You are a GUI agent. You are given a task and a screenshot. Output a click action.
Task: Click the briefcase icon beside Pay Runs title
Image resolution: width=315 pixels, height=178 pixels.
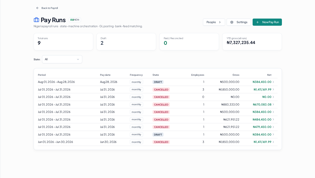tap(36, 20)
